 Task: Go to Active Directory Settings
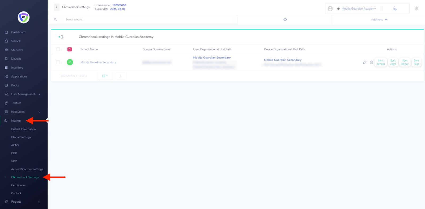coord(27,169)
